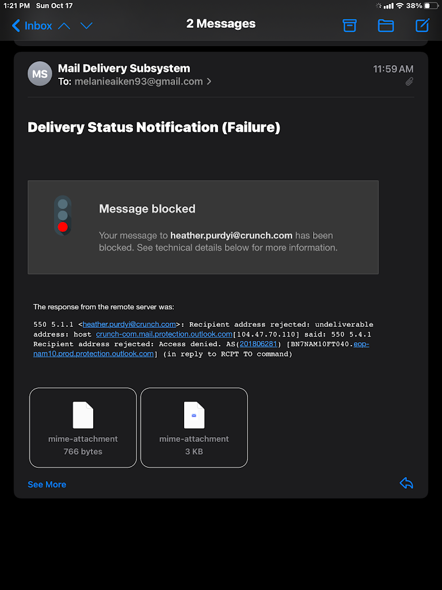
Task: Expand recipient details chevron beside melanieaiken93@gmail.com
Action: pos(209,82)
